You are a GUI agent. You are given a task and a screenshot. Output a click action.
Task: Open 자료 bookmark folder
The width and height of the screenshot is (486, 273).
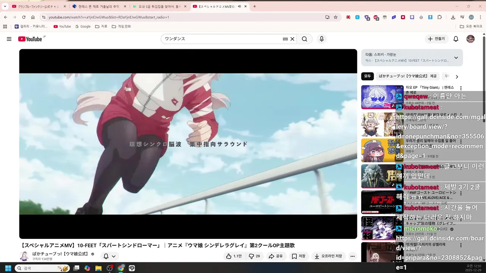pyautogui.click(x=101, y=27)
